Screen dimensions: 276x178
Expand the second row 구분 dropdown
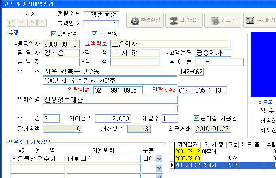(x=159, y=168)
